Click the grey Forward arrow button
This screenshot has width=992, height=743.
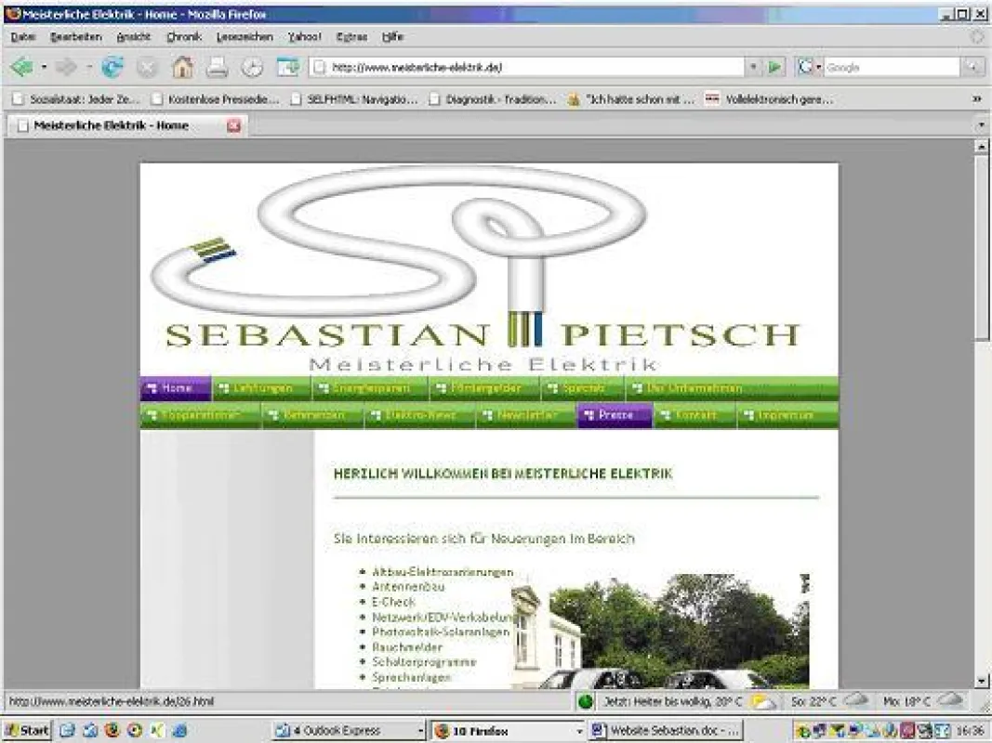pos(66,66)
